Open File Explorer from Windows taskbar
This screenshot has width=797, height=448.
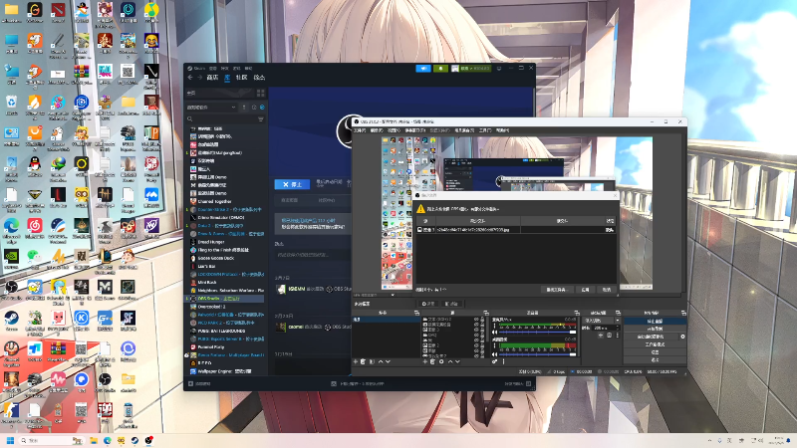click(93, 440)
